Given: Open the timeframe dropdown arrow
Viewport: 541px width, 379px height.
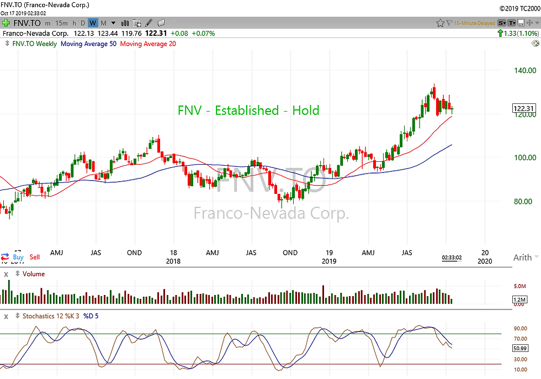Looking at the screenshot, I should coord(113,23).
